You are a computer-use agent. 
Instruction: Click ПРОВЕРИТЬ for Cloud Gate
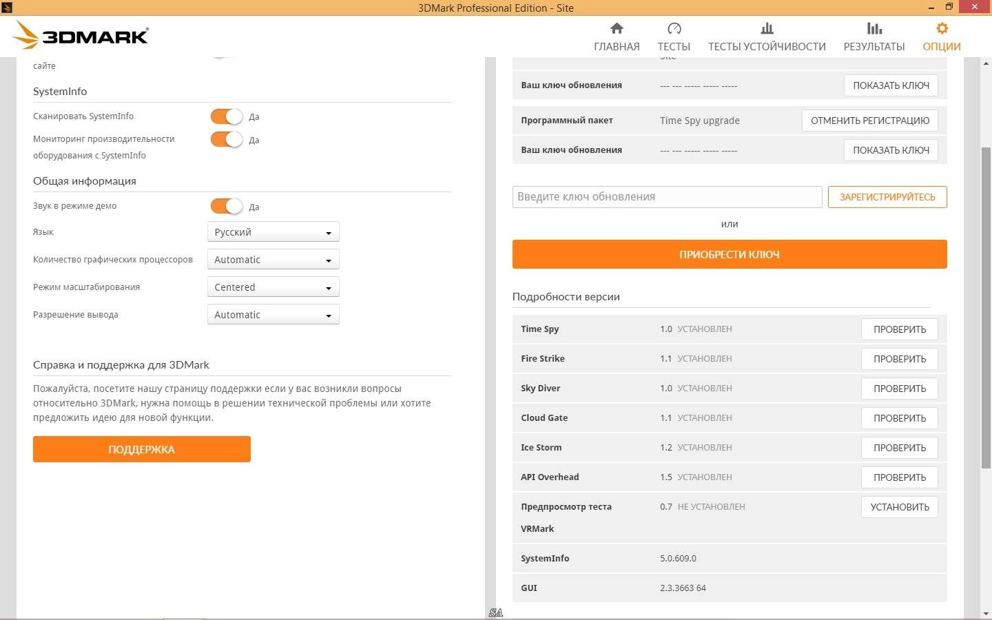click(900, 418)
